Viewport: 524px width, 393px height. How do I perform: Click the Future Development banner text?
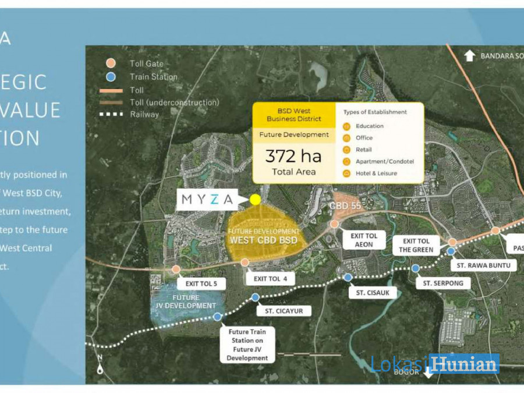pos(294,134)
